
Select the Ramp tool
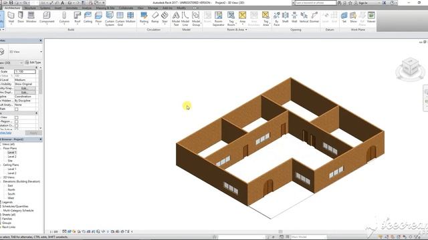pos(155,17)
